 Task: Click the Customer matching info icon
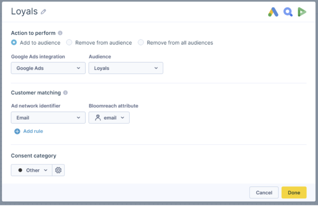point(65,93)
